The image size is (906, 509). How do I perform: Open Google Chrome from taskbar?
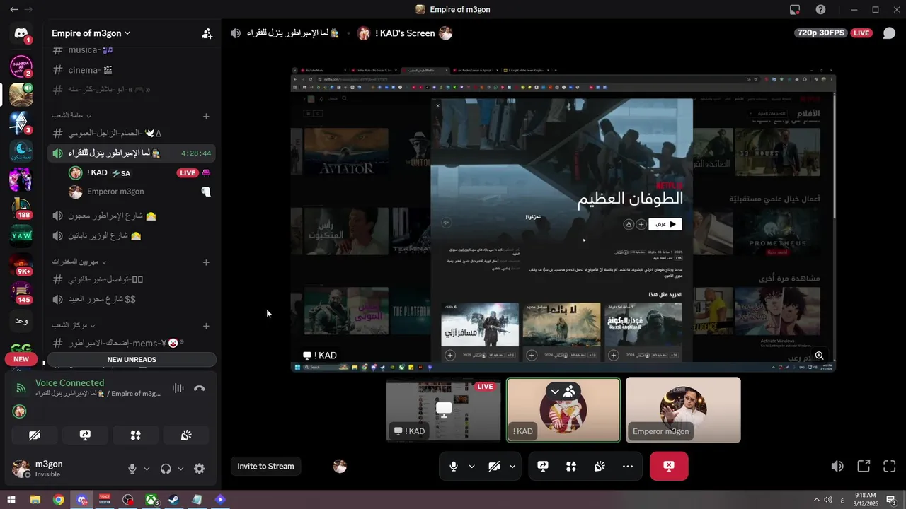click(x=58, y=500)
